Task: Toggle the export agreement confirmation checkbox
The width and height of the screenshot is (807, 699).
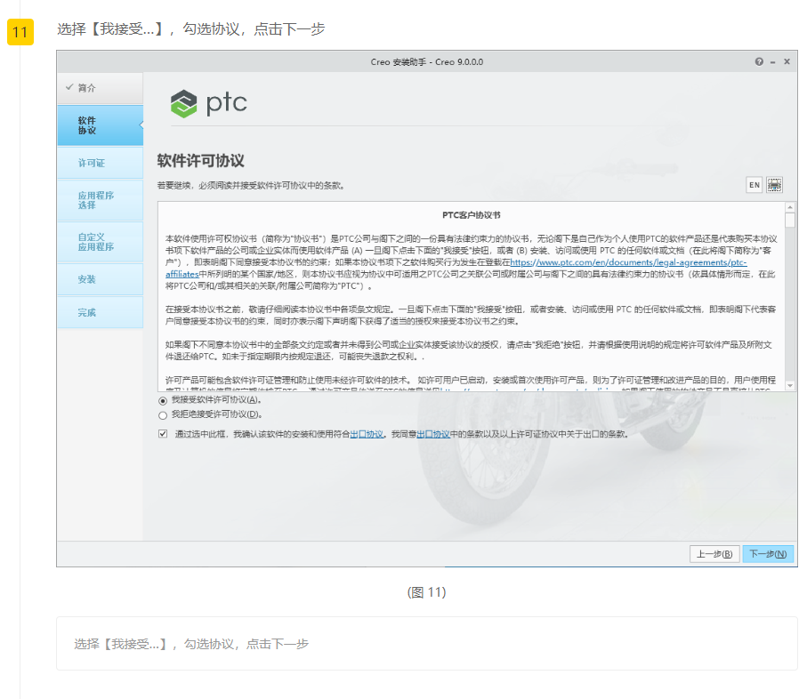Action: (163, 434)
